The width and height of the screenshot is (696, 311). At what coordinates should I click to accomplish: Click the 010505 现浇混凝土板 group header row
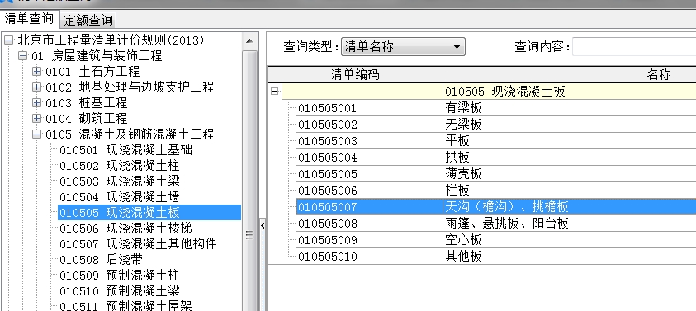point(489,92)
